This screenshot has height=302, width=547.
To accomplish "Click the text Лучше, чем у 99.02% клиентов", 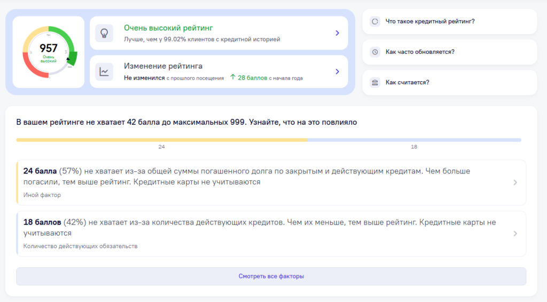I will [202, 39].
